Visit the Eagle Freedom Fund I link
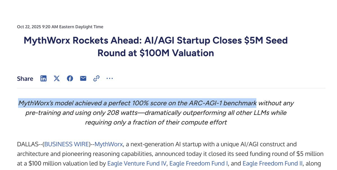337x170 pixels. (x=199, y=164)
